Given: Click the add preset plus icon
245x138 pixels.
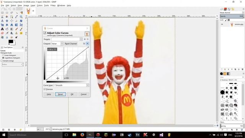Looking at the screenshot, I should [85, 39].
